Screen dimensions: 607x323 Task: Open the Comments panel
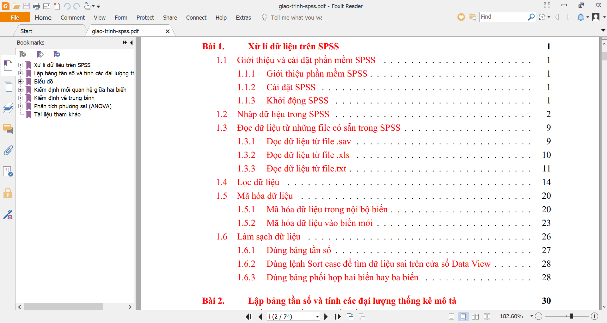[8, 129]
